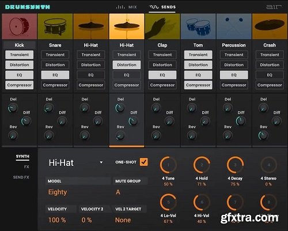Open the SEND FX section
The height and width of the screenshot is (231, 288).
click(21, 177)
